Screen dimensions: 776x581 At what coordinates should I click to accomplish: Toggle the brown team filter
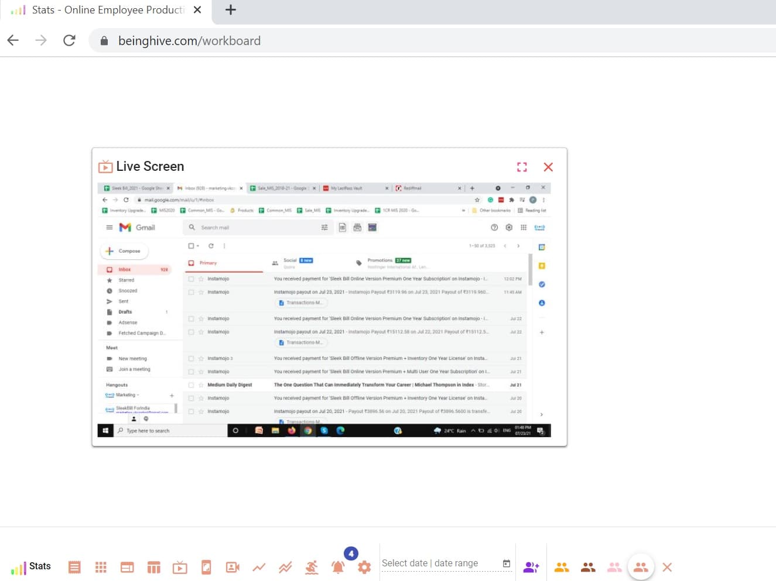pyautogui.click(x=588, y=567)
